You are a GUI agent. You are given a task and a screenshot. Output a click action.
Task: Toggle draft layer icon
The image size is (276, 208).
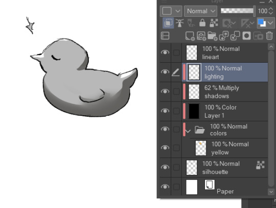[x=191, y=23]
